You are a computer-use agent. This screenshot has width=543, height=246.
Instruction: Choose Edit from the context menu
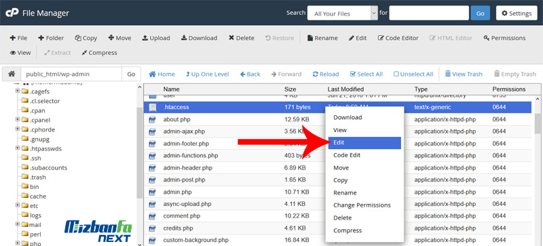pos(364,143)
